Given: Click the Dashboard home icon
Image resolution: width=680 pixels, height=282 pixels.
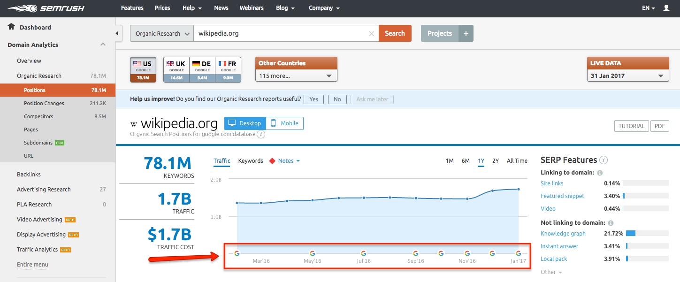Looking at the screenshot, I should [11, 27].
